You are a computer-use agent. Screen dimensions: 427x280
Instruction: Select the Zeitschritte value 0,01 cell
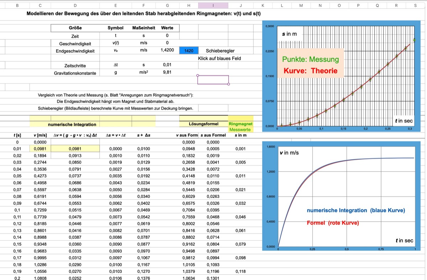167,65
